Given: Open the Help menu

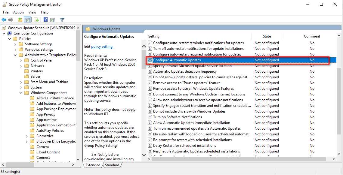Looking at the screenshot, I should click(x=45, y=12).
